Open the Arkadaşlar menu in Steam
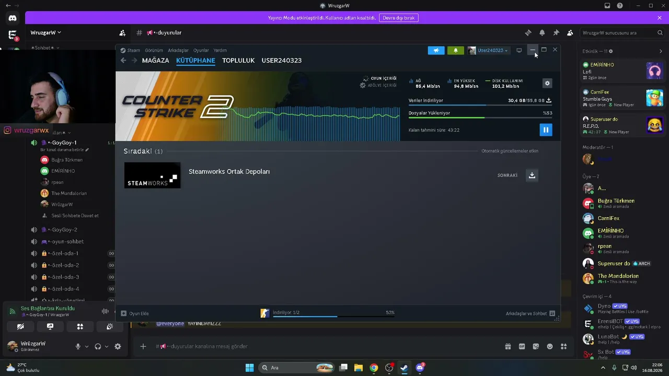The height and width of the screenshot is (376, 669). [178, 51]
